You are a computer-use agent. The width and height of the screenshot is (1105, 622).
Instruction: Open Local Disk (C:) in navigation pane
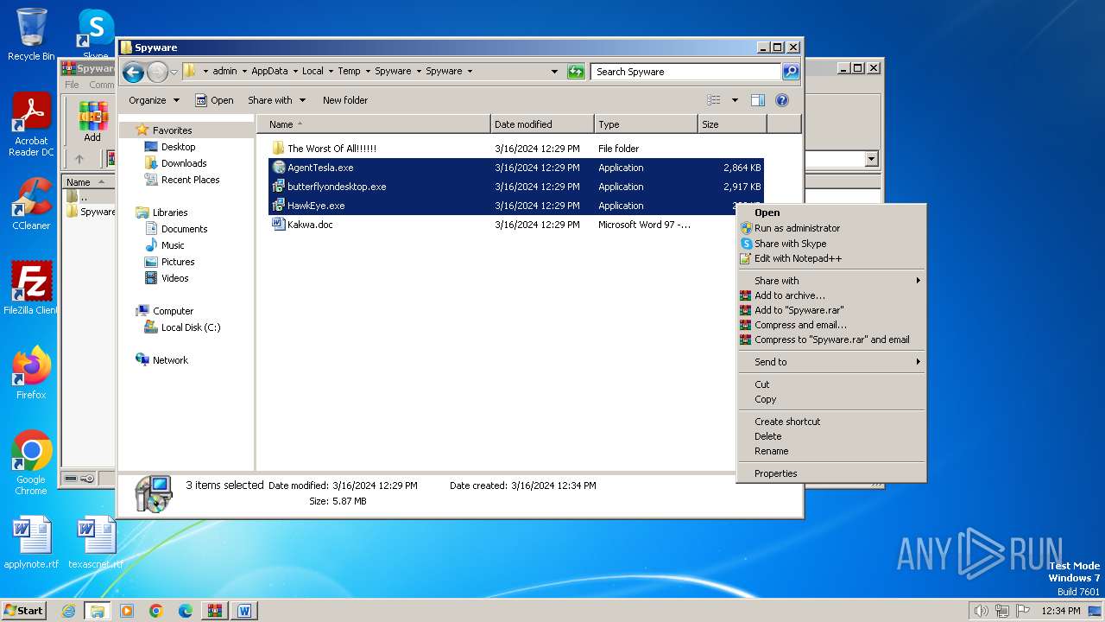click(x=191, y=327)
